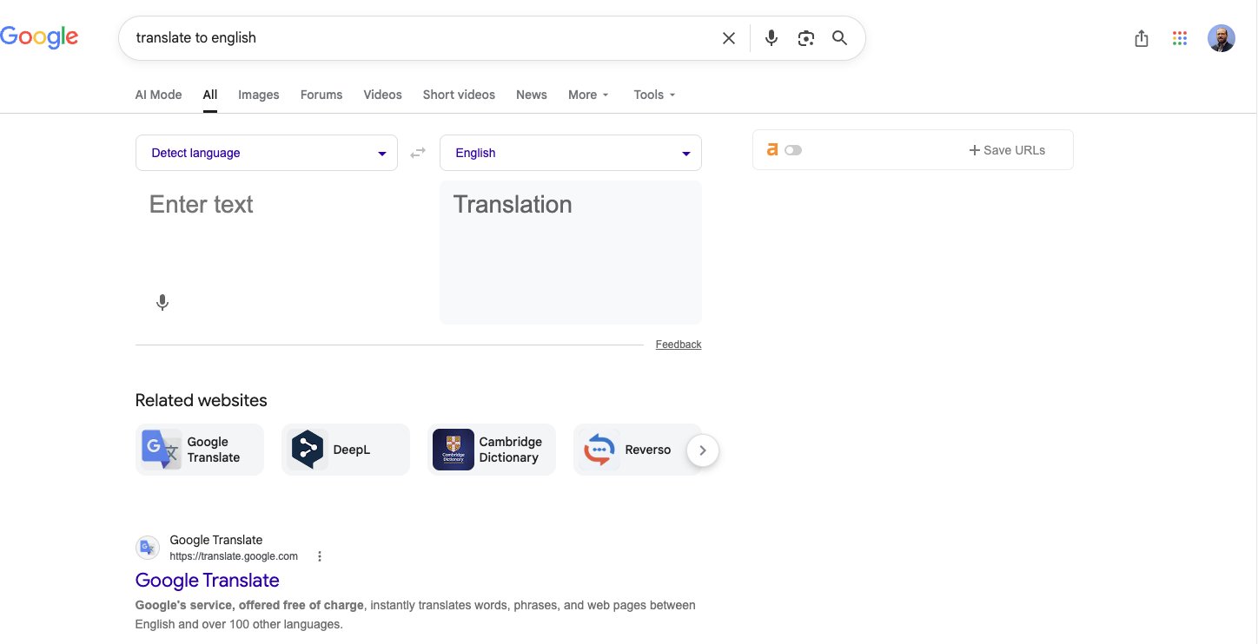Click the share icon at top right
This screenshot has width=1258, height=644.
tap(1142, 38)
